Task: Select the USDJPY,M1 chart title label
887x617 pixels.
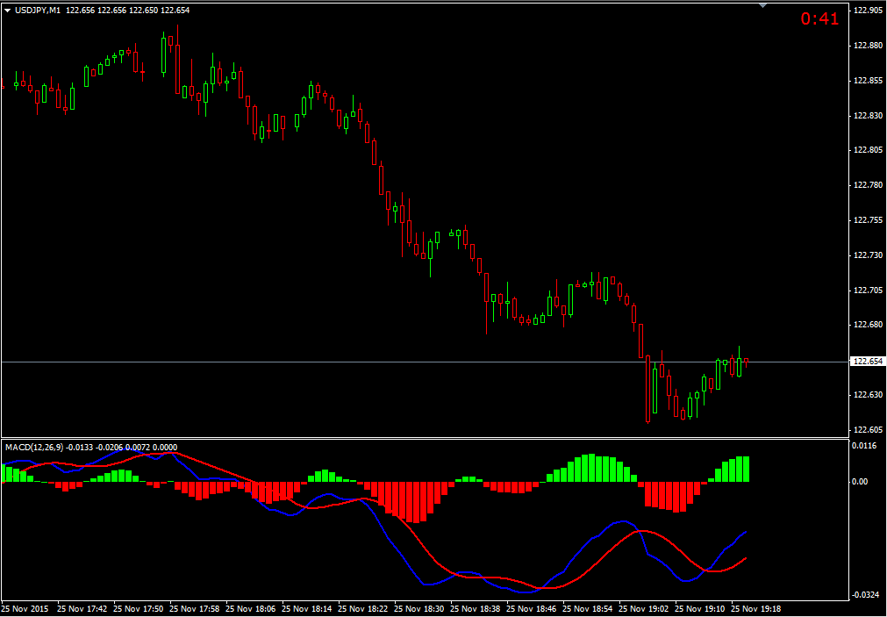Action: point(39,9)
